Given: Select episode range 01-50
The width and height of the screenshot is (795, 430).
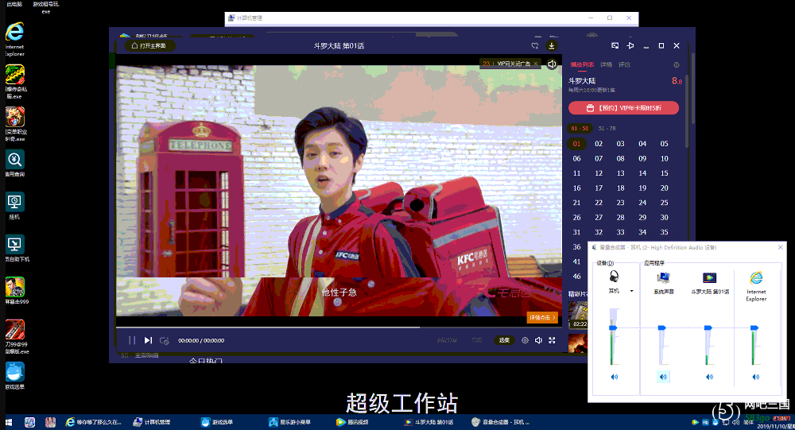Looking at the screenshot, I should point(580,128).
